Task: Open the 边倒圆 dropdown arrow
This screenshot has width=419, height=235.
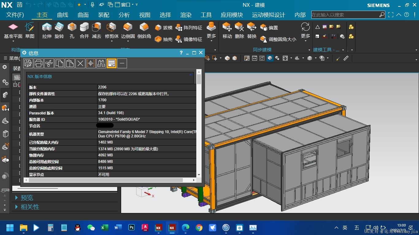Action: tap(128, 41)
